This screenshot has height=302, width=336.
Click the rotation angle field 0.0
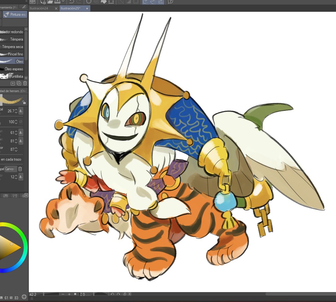point(83,294)
